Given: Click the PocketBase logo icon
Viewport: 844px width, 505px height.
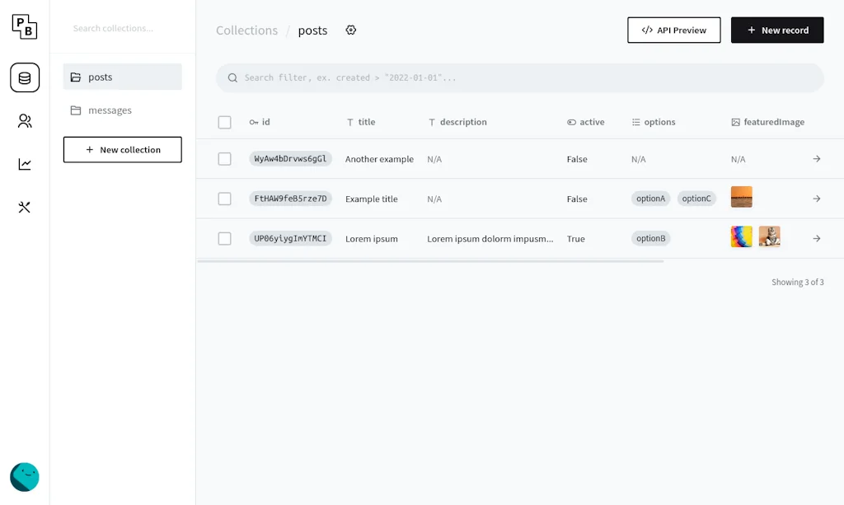Looking at the screenshot, I should coord(25,27).
